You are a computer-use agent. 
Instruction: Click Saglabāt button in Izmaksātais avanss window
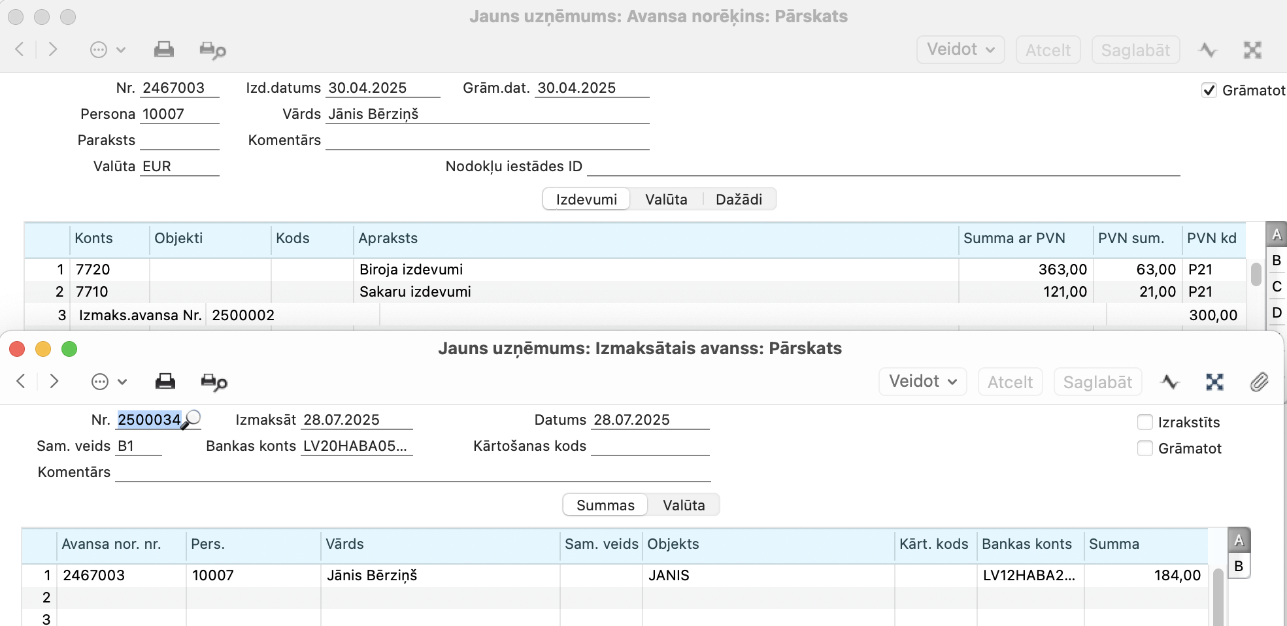pyautogui.click(x=1097, y=382)
